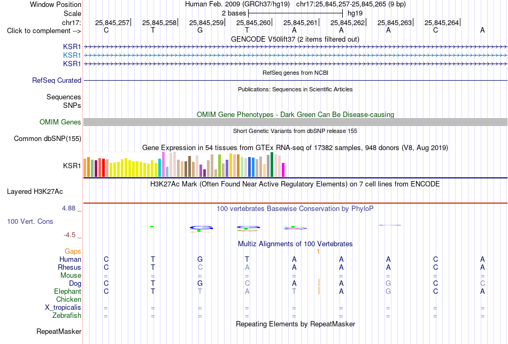Click the '2 bases' scale bar label
The width and height of the screenshot is (508, 344).
click(x=234, y=13)
